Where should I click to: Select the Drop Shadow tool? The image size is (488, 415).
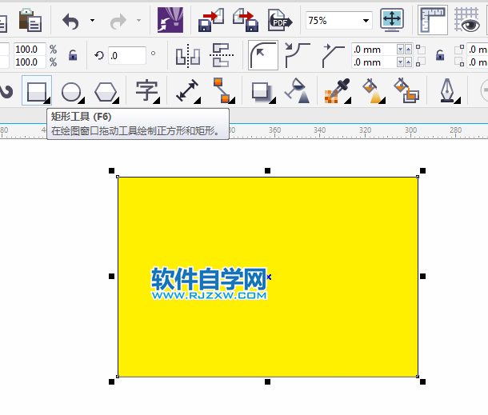(x=262, y=92)
